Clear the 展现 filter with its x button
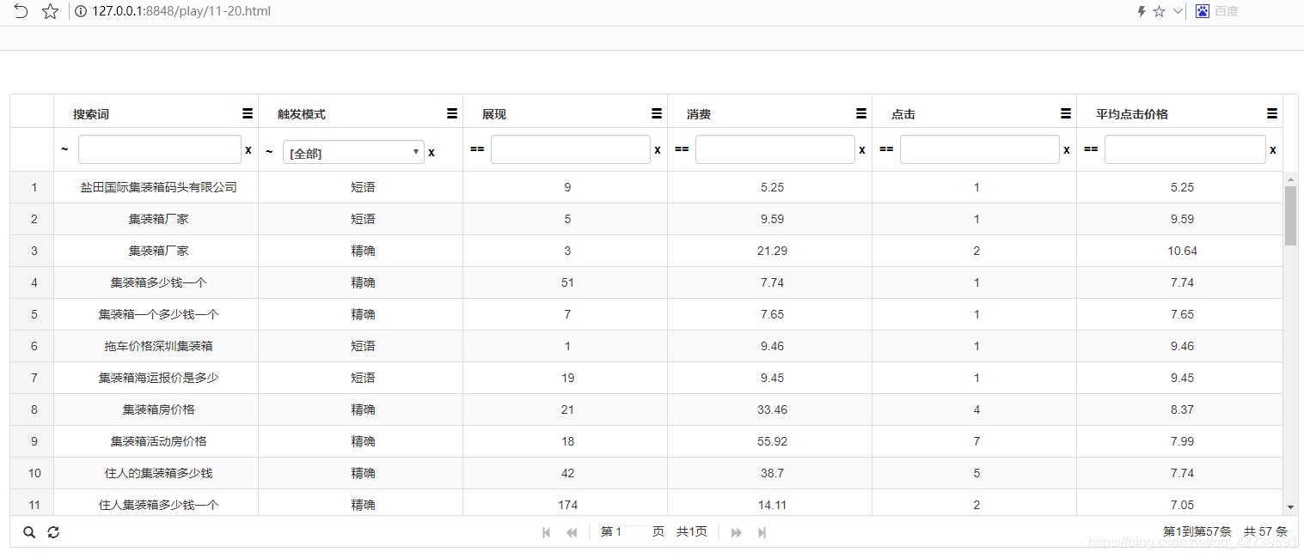1304x558 pixels. (x=657, y=149)
